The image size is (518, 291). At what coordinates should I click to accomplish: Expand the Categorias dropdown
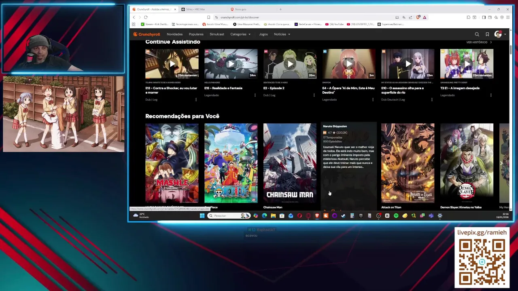click(240, 34)
